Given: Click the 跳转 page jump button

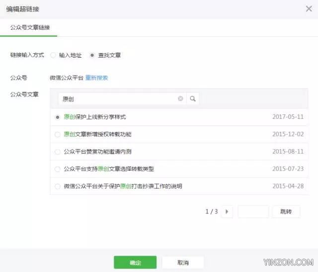Looking at the screenshot, I should click(286, 211).
